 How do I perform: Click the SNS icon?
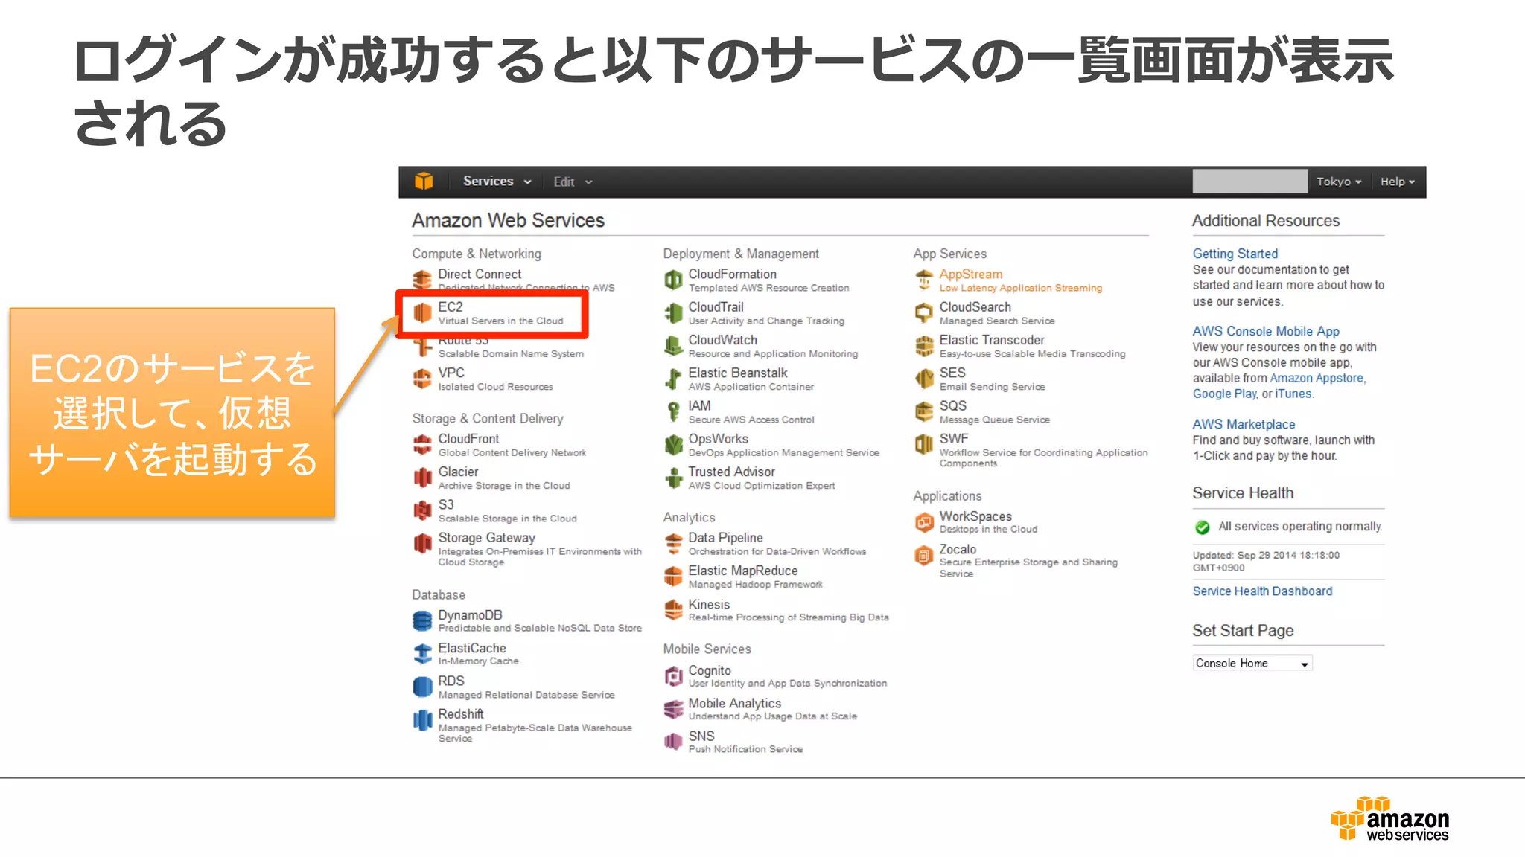pyautogui.click(x=673, y=741)
